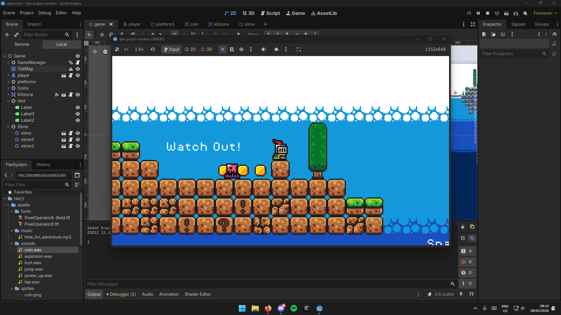Open the Debug menu
The width and height of the screenshot is (561, 315).
click(44, 13)
